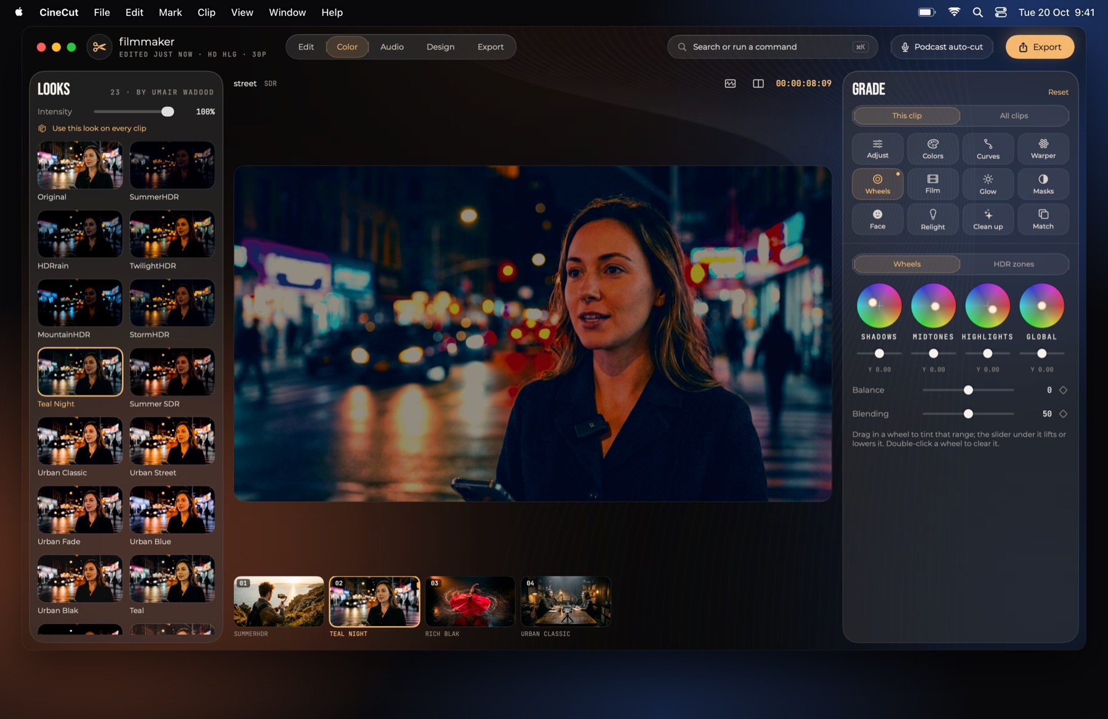Switch grade scope to This clip
Viewport: 1108px width, 719px height.
point(907,116)
